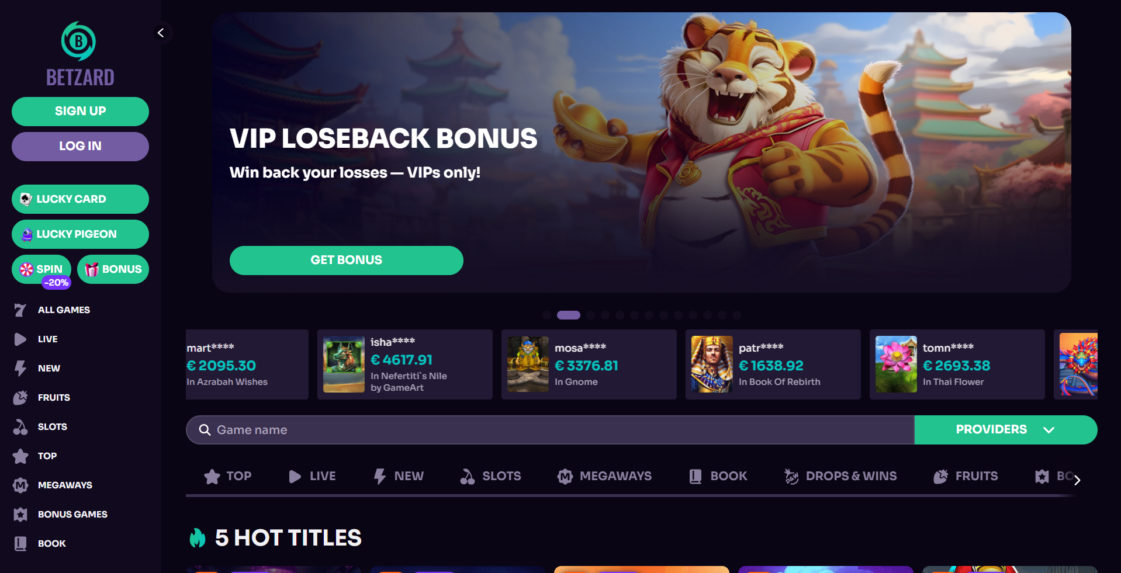Switch to the Megaways tab
The height and width of the screenshot is (573, 1121).
(x=604, y=476)
